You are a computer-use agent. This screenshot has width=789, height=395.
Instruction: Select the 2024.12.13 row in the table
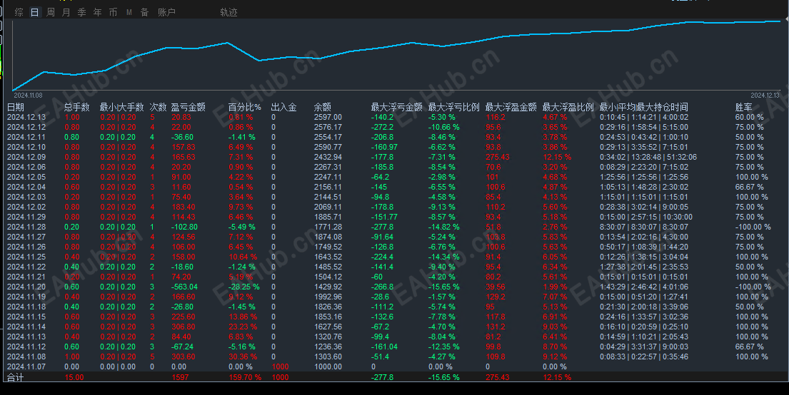(x=394, y=117)
